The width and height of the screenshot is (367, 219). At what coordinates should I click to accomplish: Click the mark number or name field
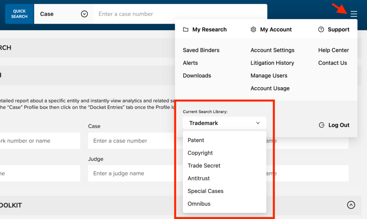coord(40,141)
